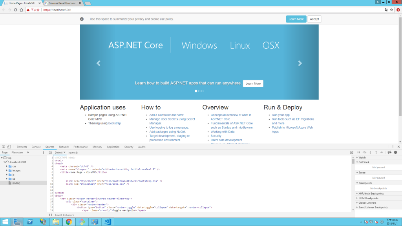Expand the lib folder in the tree
The image size is (402, 226).
[x=7, y=179]
